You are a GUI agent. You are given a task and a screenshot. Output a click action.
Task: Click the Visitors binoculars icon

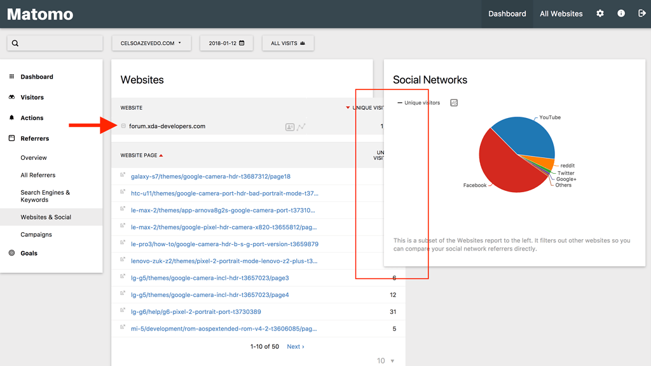pyautogui.click(x=11, y=97)
